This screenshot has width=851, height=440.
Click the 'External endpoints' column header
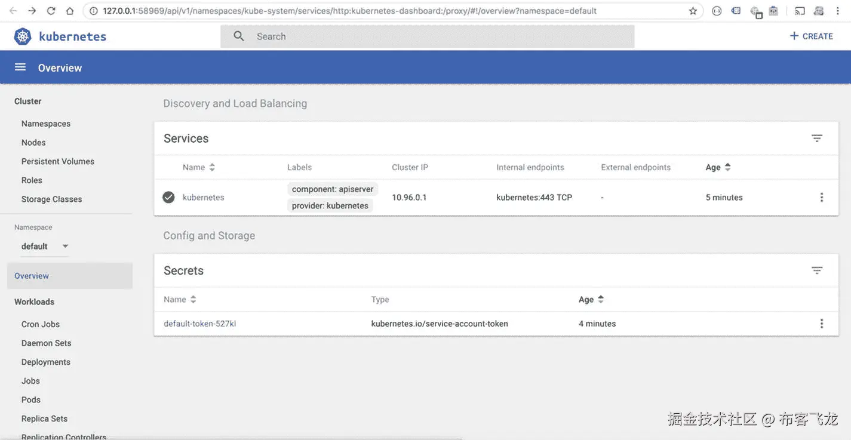636,168
